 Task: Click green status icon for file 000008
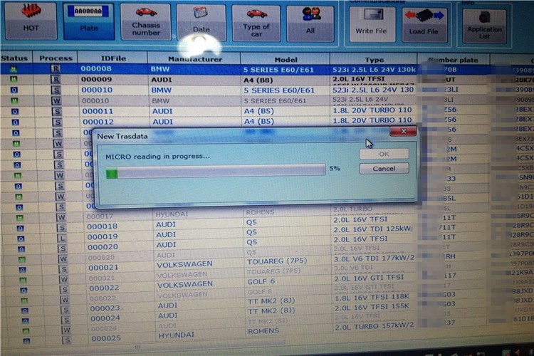[x=14, y=69]
